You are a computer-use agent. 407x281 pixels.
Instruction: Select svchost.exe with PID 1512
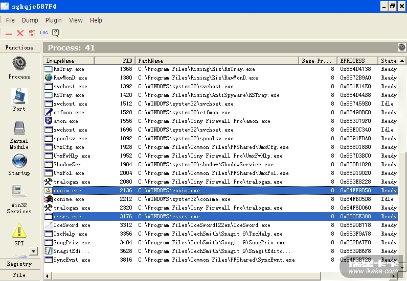click(x=221, y=104)
